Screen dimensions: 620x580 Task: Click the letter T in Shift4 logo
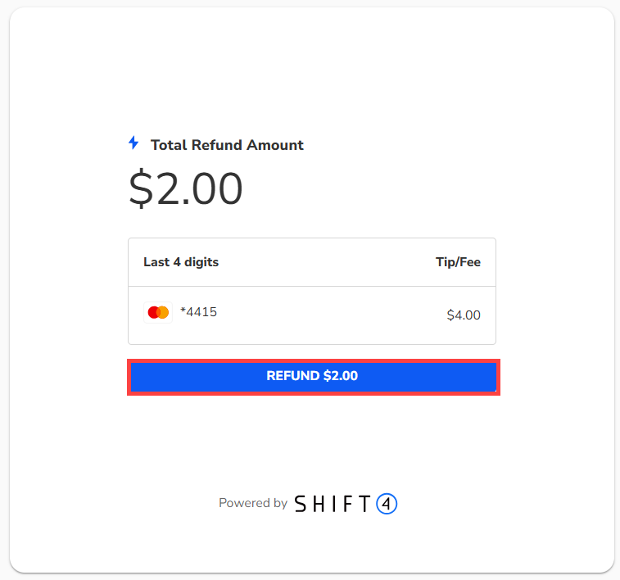364,503
